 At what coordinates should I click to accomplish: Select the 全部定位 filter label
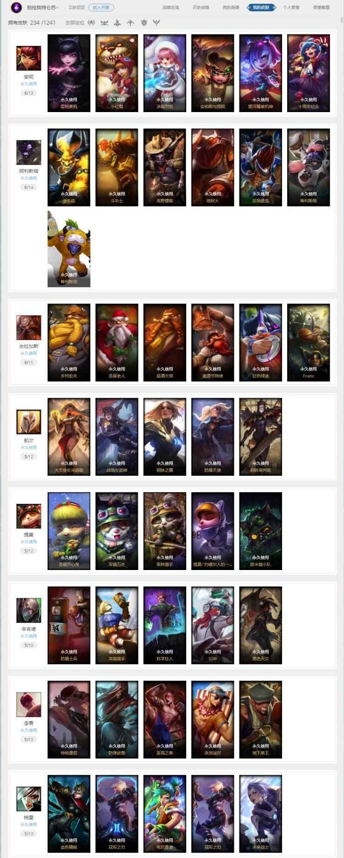pos(75,23)
